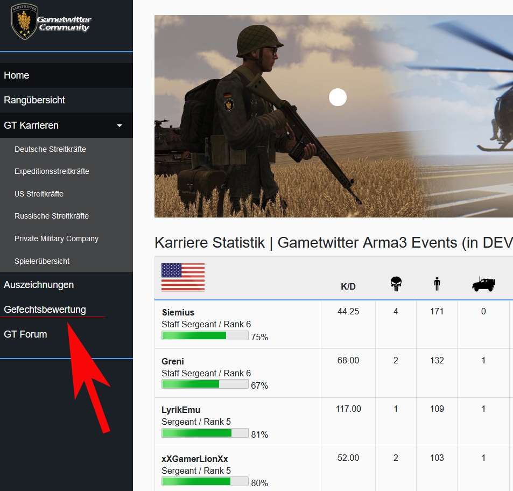
Task: Click K/D value 52.00
Action: tap(348, 458)
